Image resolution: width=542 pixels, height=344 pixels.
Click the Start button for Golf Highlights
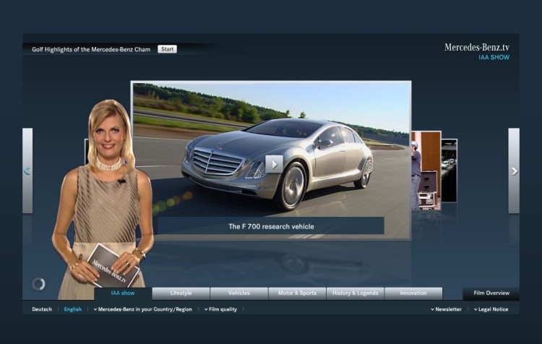coord(168,49)
